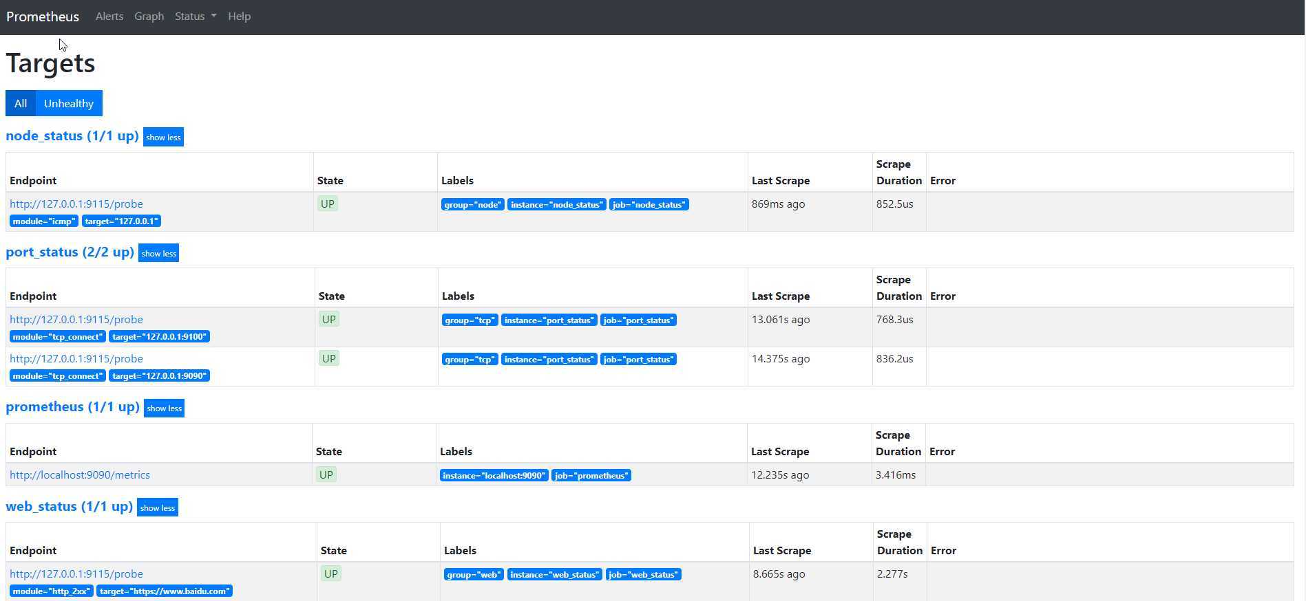Click job="prometheus" label badge
Image resolution: width=1306 pixels, height=601 pixels.
click(591, 476)
